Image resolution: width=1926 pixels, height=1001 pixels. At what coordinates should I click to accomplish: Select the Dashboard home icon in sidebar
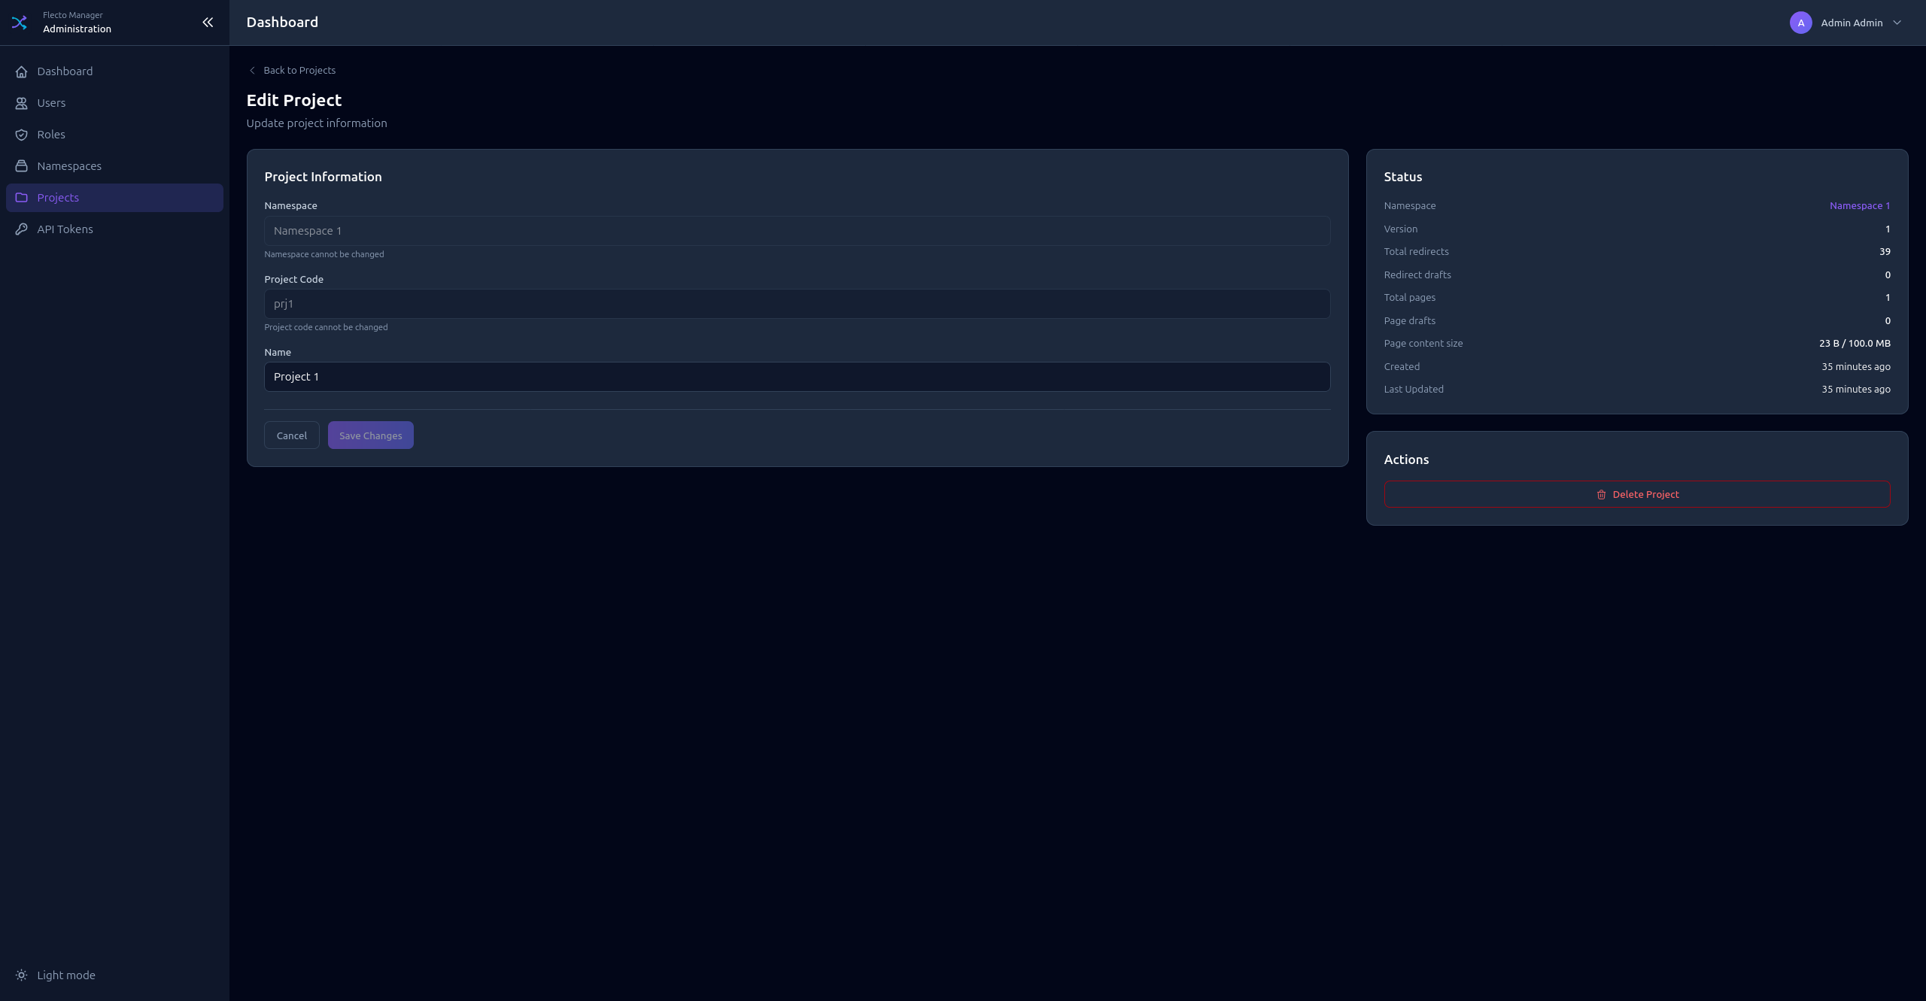click(22, 71)
